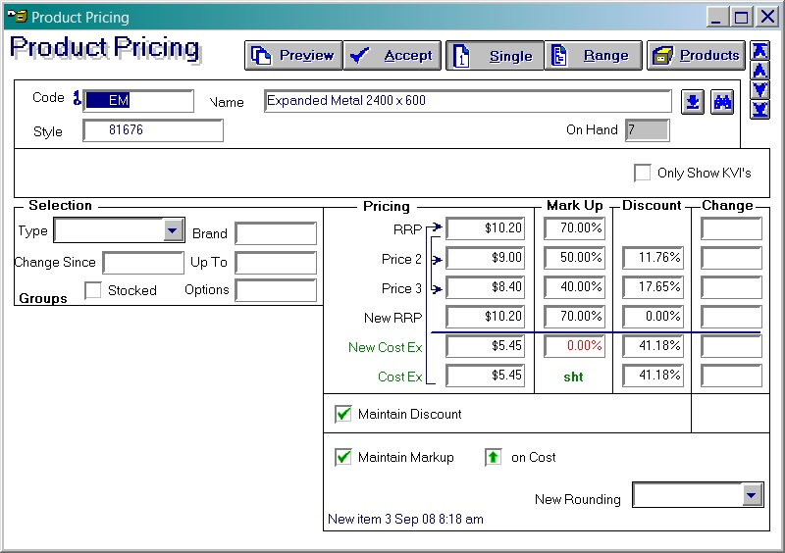Click Price 3 Mark Up 40.00% field
This screenshot has width=785, height=553.
coord(575,287)
